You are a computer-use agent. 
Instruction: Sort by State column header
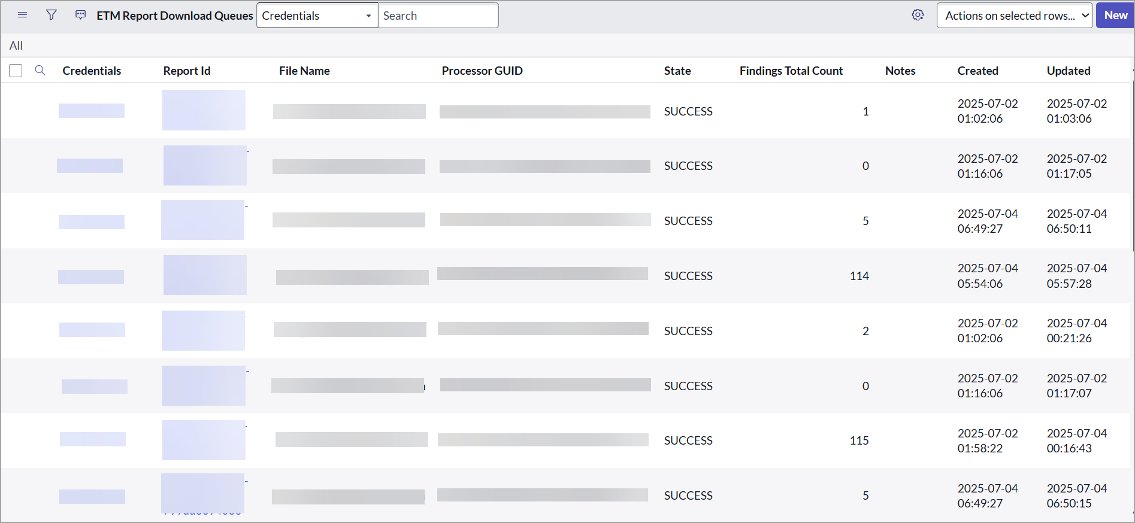(x=677, y=71)
